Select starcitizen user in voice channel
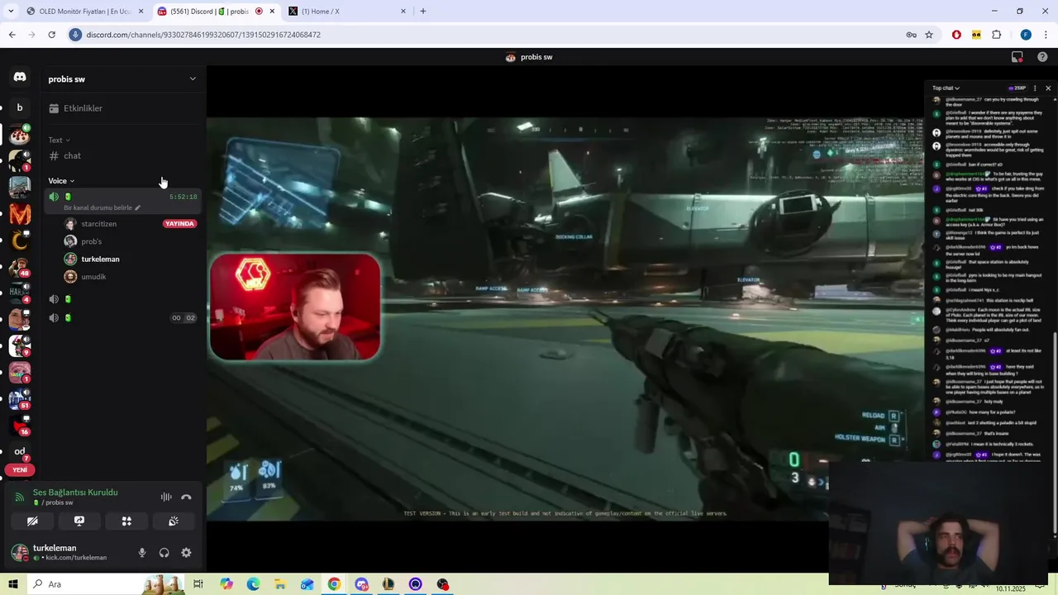 click(x=98, y=224)
